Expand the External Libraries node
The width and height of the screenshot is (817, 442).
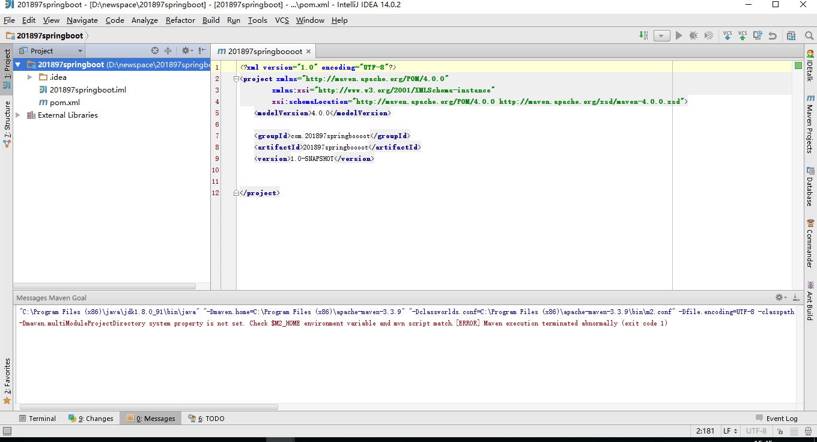(18, 115)
